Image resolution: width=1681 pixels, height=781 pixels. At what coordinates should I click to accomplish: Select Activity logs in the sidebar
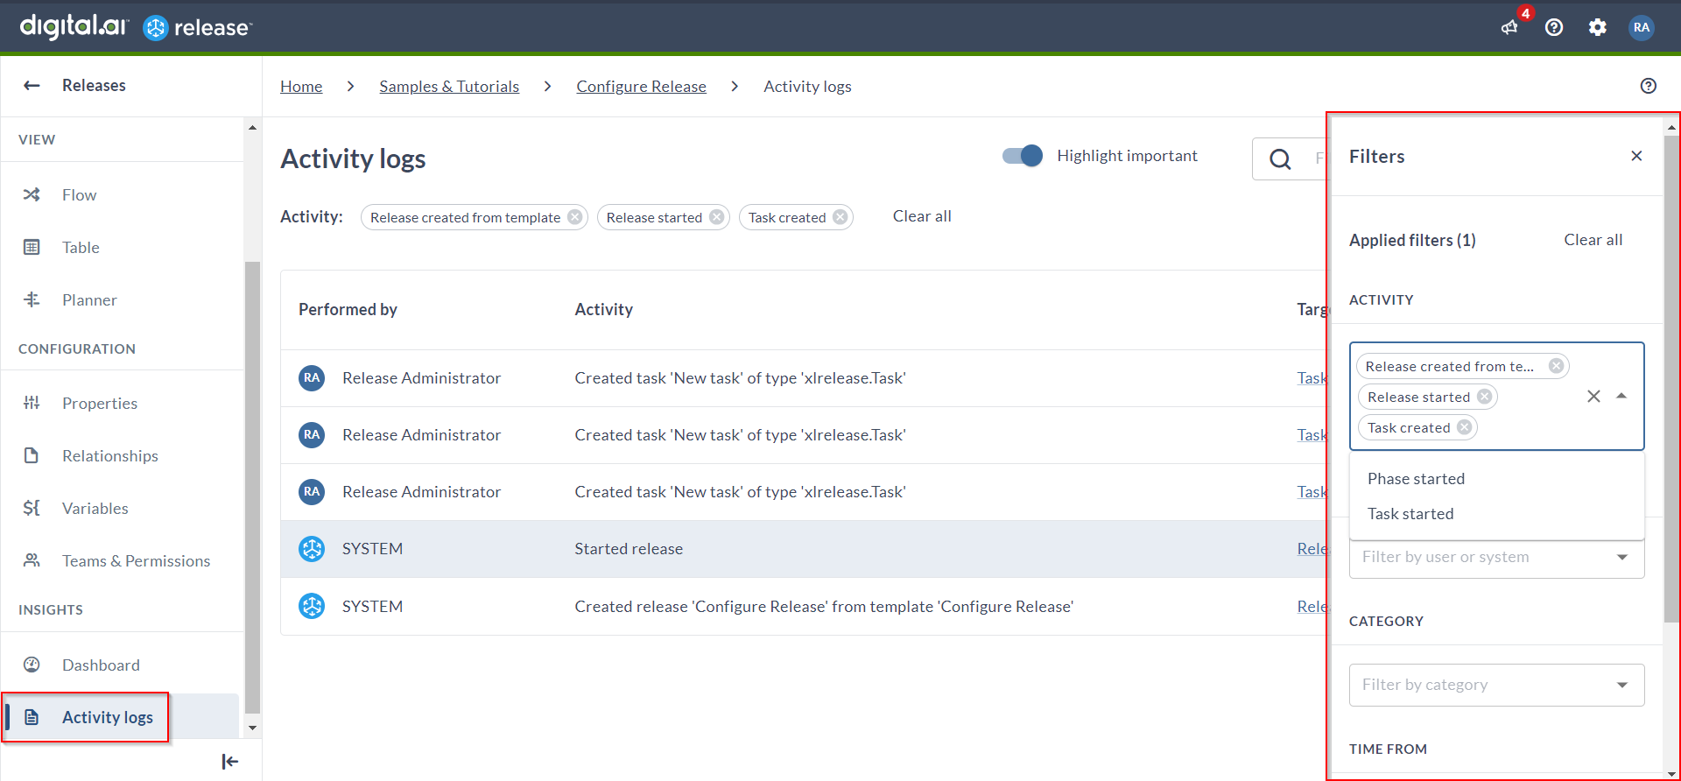[x=121, y=717]
